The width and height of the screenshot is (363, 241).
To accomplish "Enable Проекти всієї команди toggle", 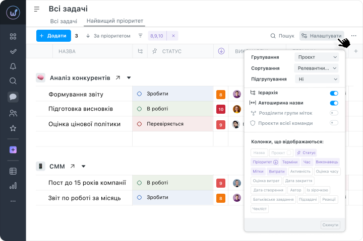I will [334, 123].
